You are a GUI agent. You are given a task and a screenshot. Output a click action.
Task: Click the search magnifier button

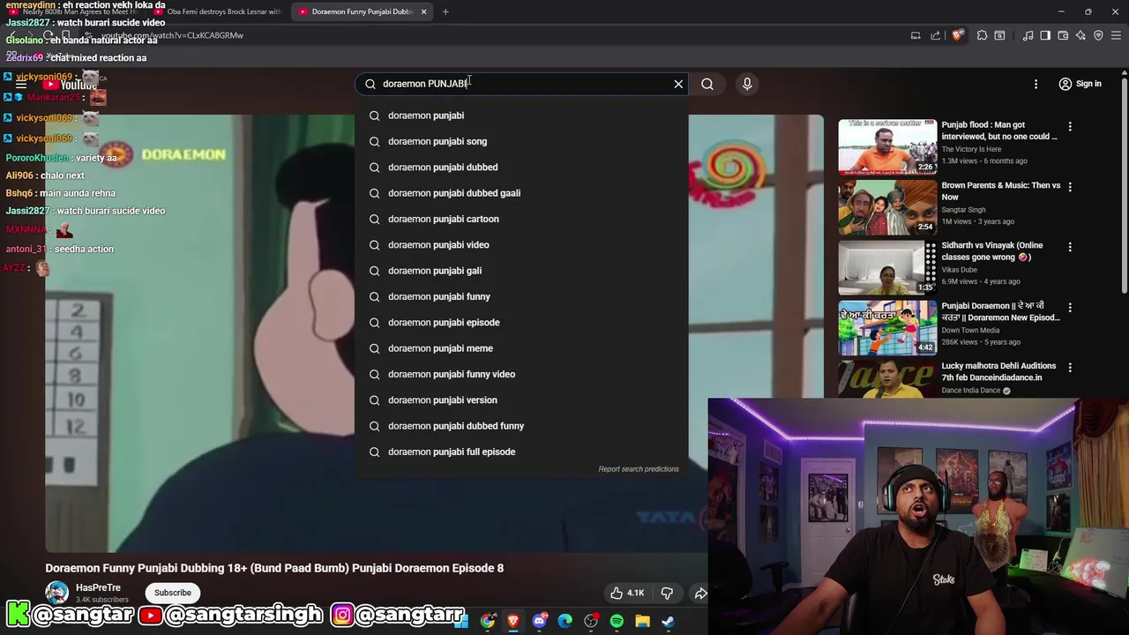[707, 84]
